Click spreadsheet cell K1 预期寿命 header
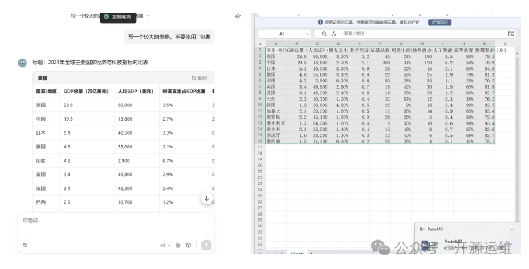 [x=485, y=51]
